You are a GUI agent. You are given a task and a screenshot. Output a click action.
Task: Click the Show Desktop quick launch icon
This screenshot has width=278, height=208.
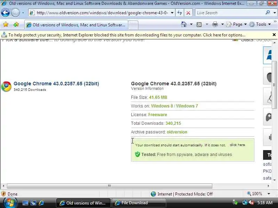[x=25, y=203]
